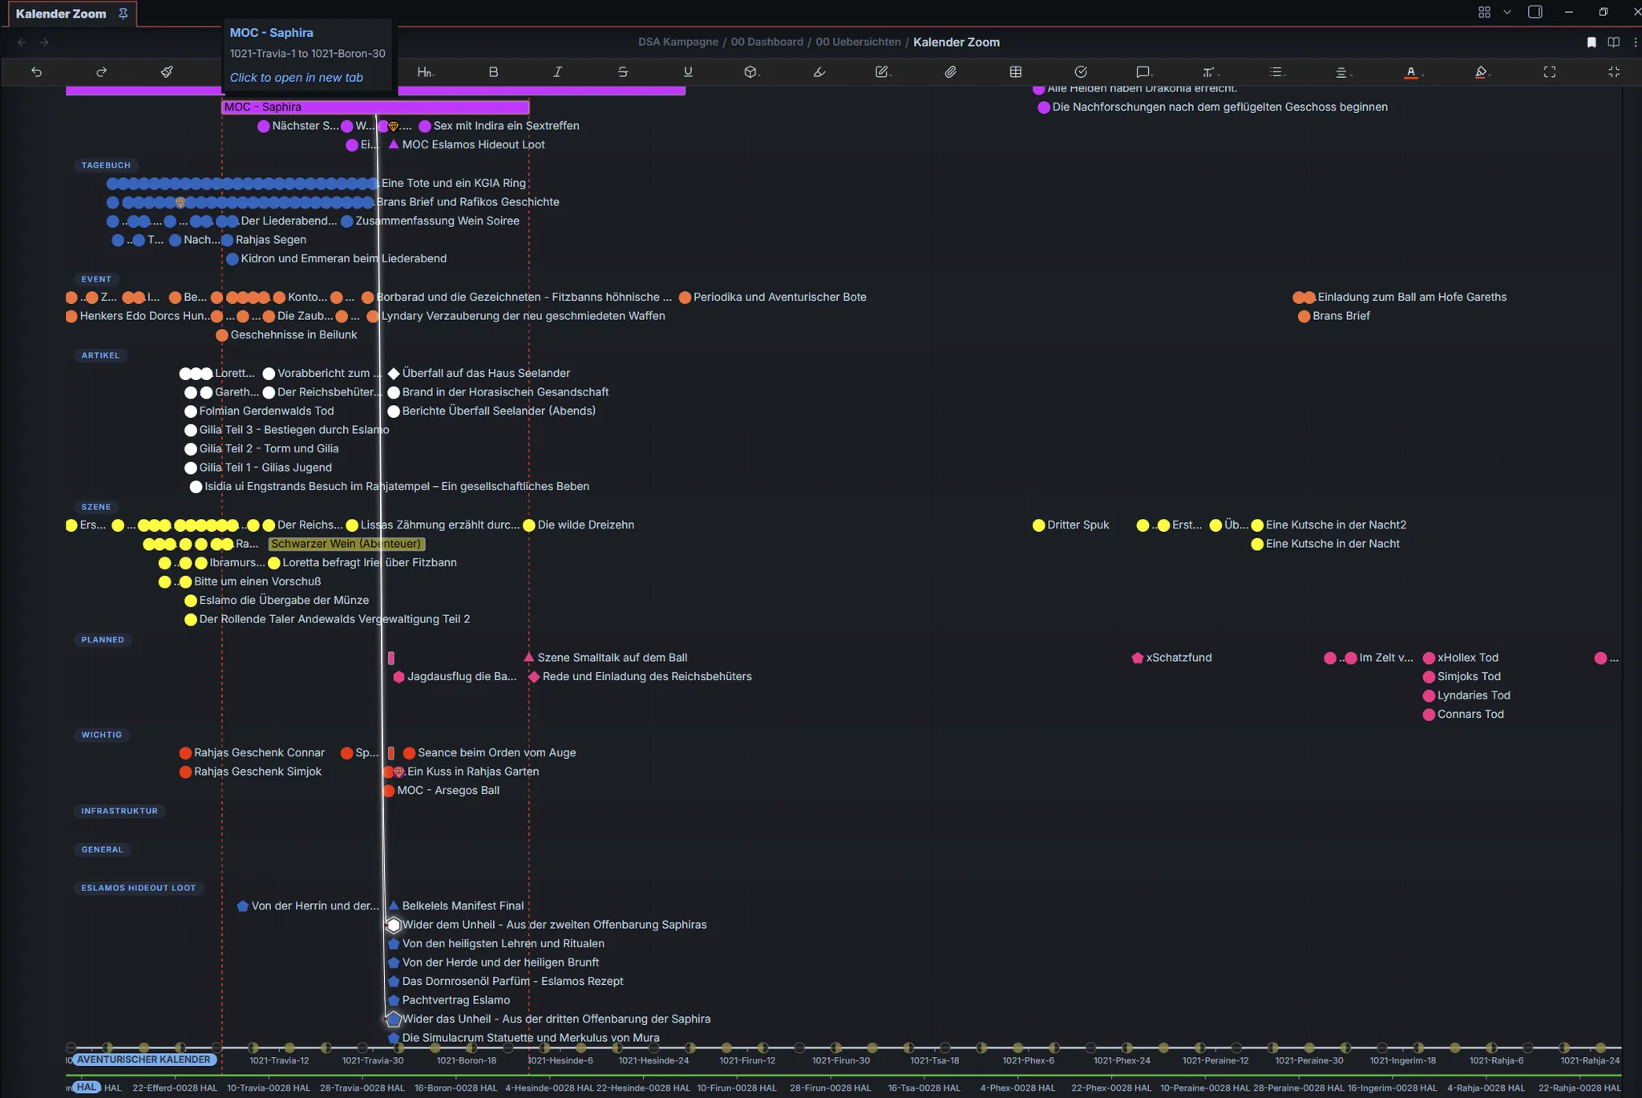Screen dimensions: 1642x1098
Task: Toggle the bookmark icon at top right
Action: pos(1591,43)
